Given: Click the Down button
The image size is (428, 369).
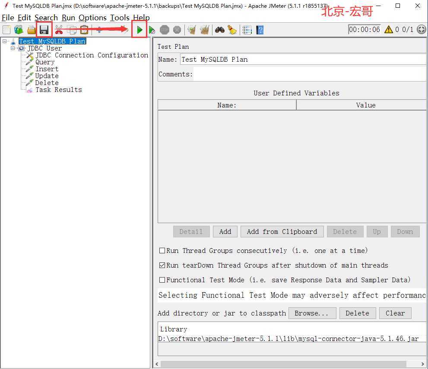Looking at the screenshot, I should 405,232.
